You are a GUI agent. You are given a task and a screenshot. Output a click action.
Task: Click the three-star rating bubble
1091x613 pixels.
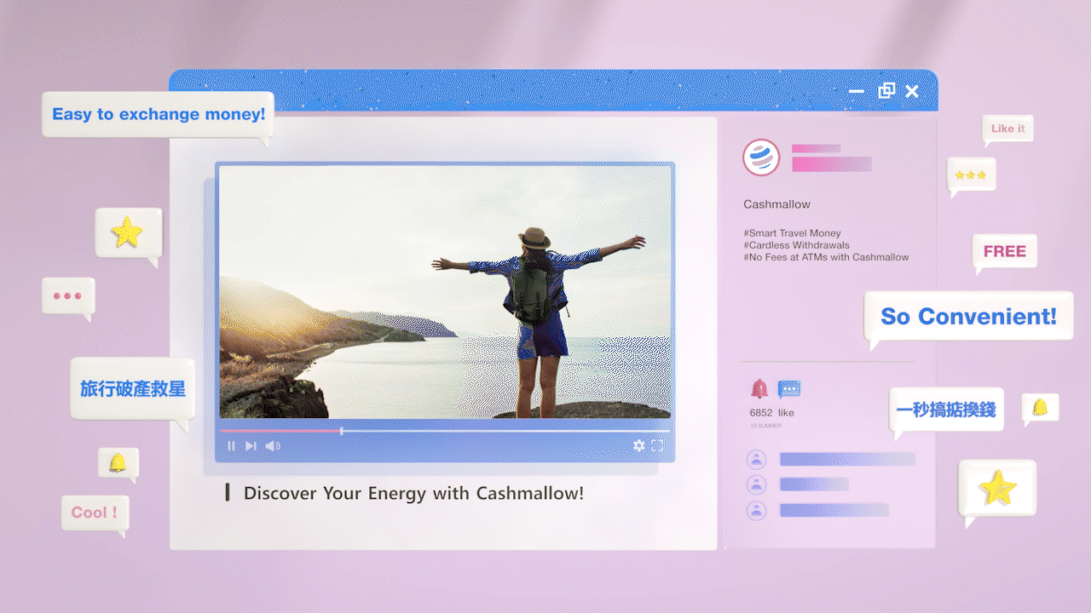(971, 176)
